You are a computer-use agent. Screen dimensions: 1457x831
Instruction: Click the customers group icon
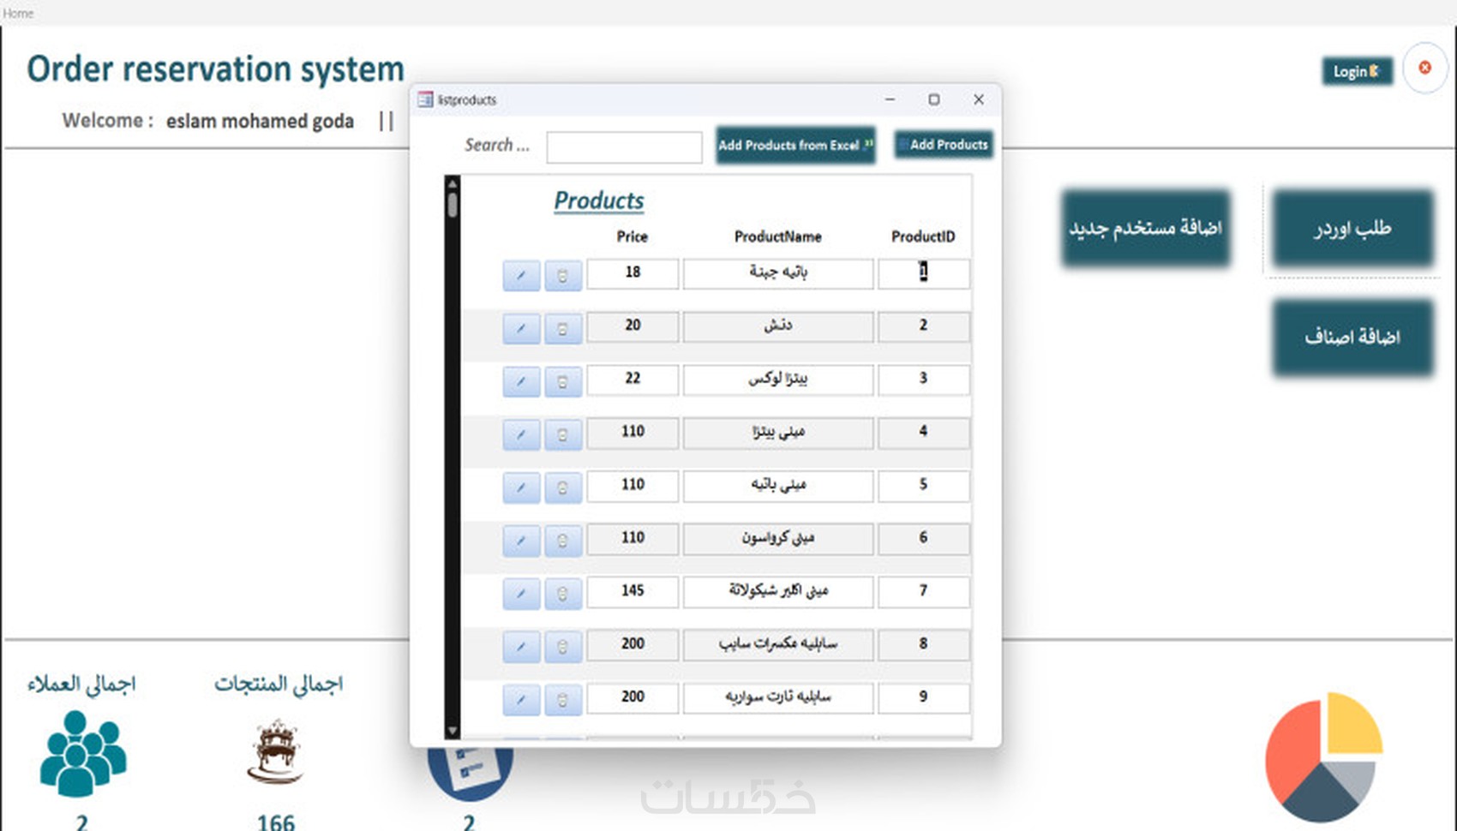tap(82, 752)
